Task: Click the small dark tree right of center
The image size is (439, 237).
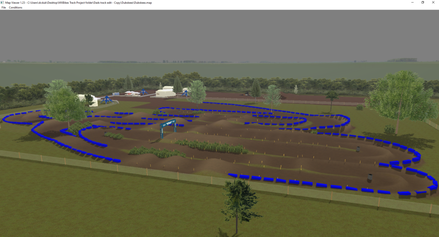Action: pos(332,97)
